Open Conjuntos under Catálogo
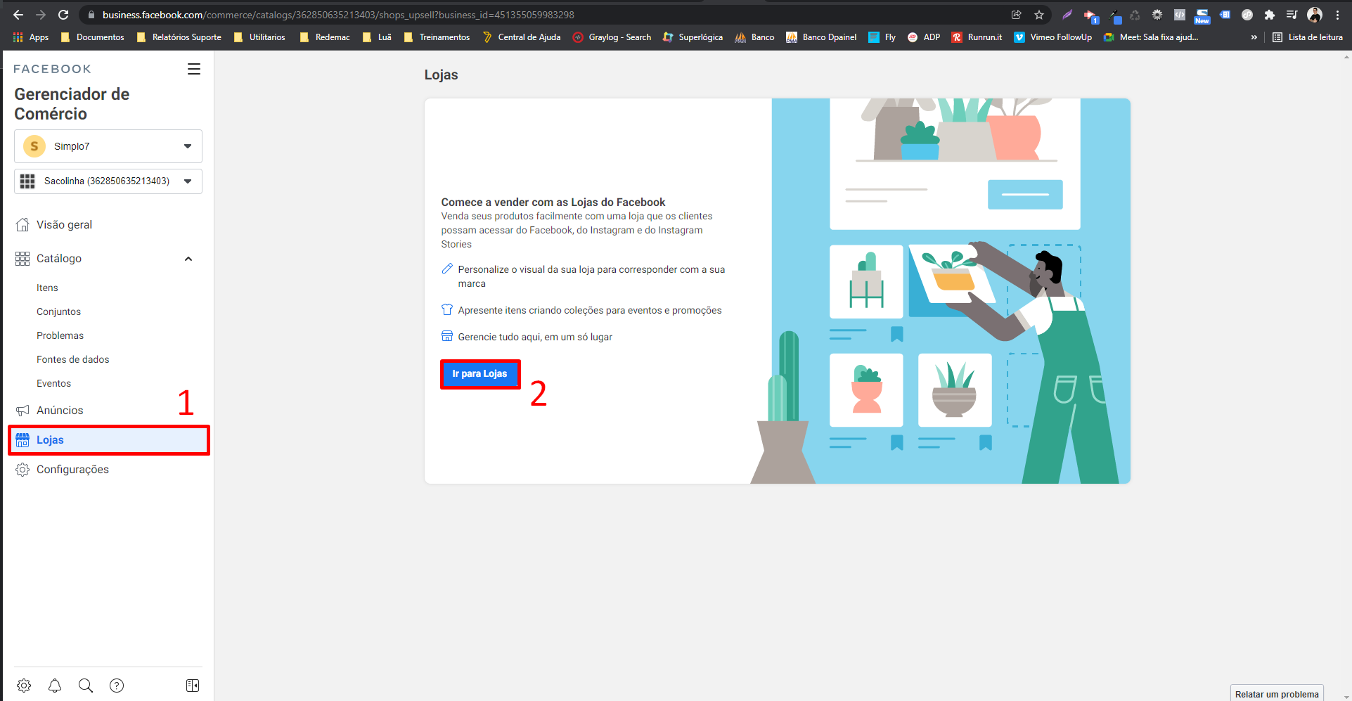1352x701 pixels. click(x=58, y=311)
